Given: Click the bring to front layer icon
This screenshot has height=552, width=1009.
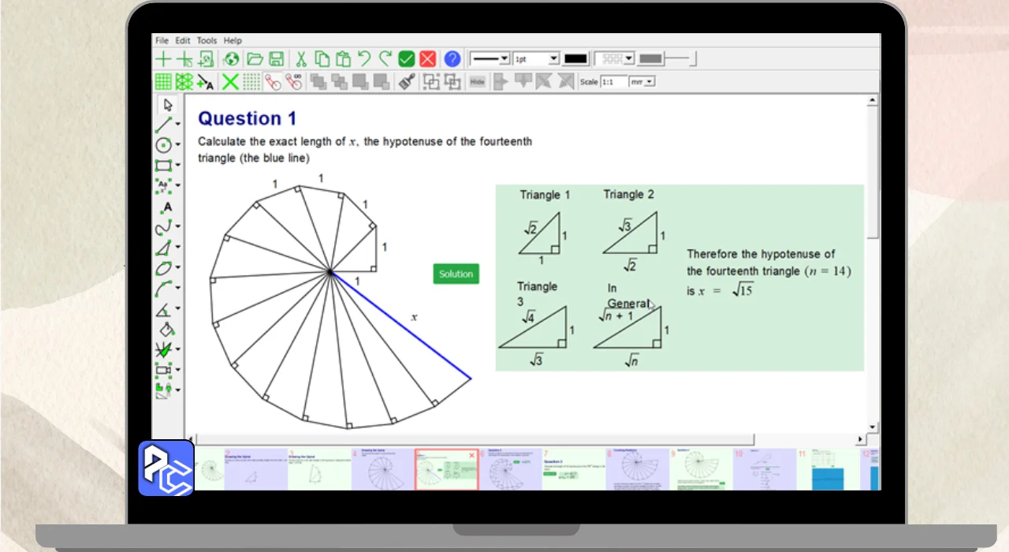Looking at the screenshot, I should coord(318,81).
